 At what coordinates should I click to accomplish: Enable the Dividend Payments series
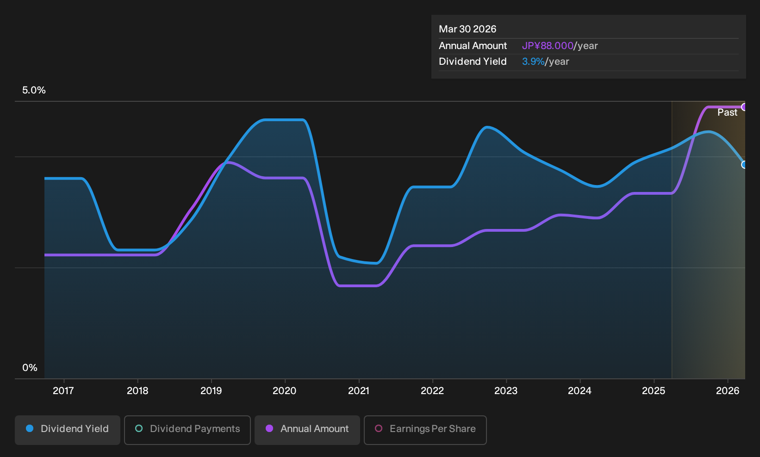(x=187, y=430)
